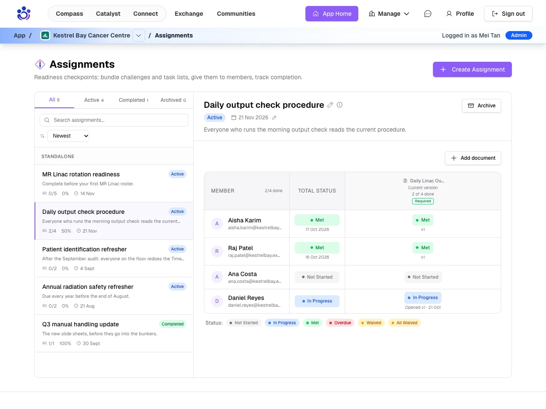Viewport: 546px width, 409px height.
Task: Switch to the Completed tab
Action: (134, 100)
